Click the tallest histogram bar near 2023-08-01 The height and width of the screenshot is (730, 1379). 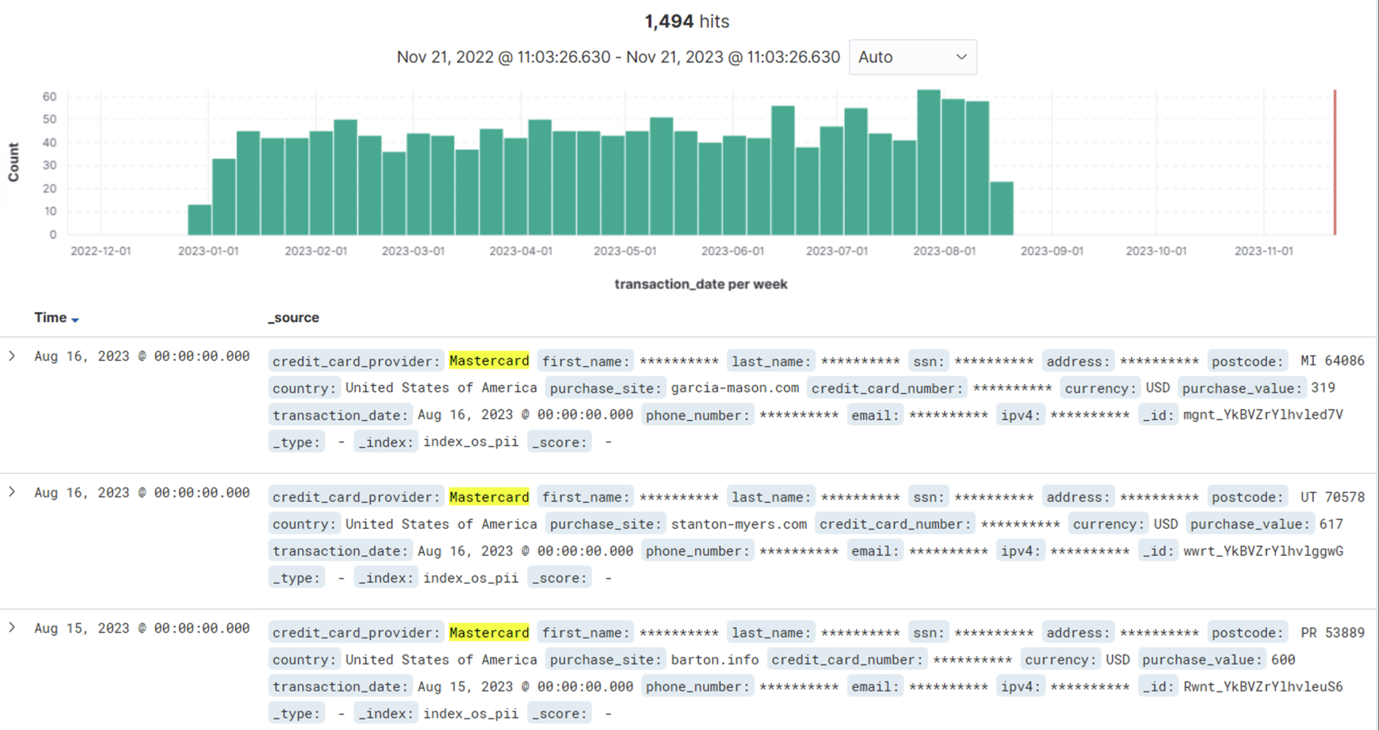(x=929, y=162)
